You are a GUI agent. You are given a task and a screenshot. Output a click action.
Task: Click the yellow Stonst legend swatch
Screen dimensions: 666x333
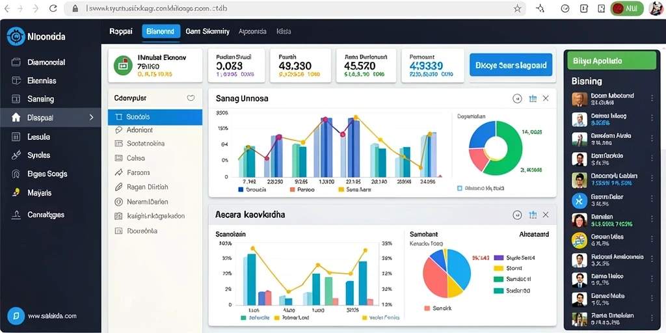click(498, 269)
